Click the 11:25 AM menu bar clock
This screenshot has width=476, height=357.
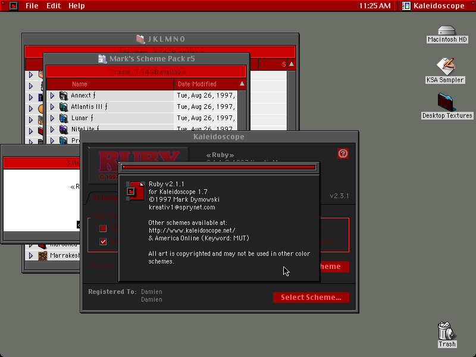375,6
